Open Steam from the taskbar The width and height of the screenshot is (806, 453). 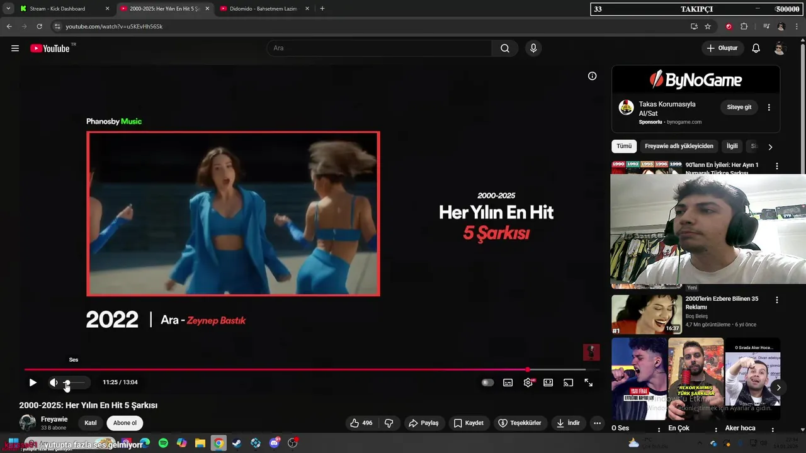[x=237, y=444]
